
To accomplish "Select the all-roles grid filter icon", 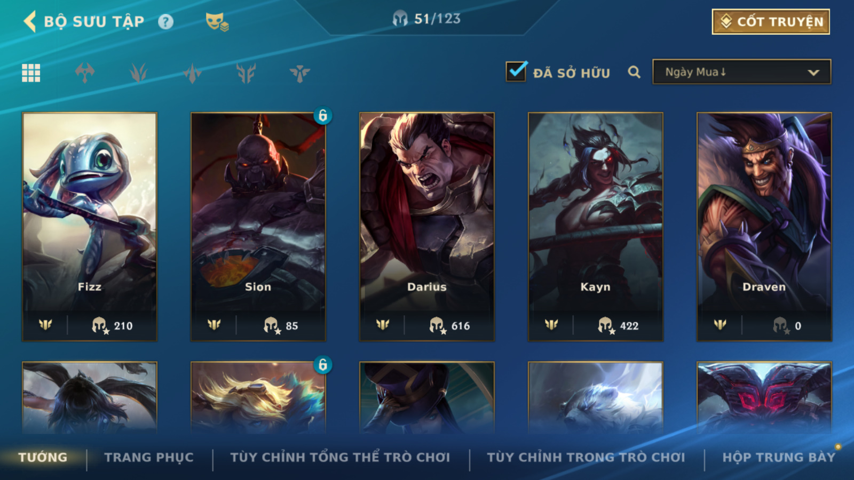I will [x=31, y=73].
